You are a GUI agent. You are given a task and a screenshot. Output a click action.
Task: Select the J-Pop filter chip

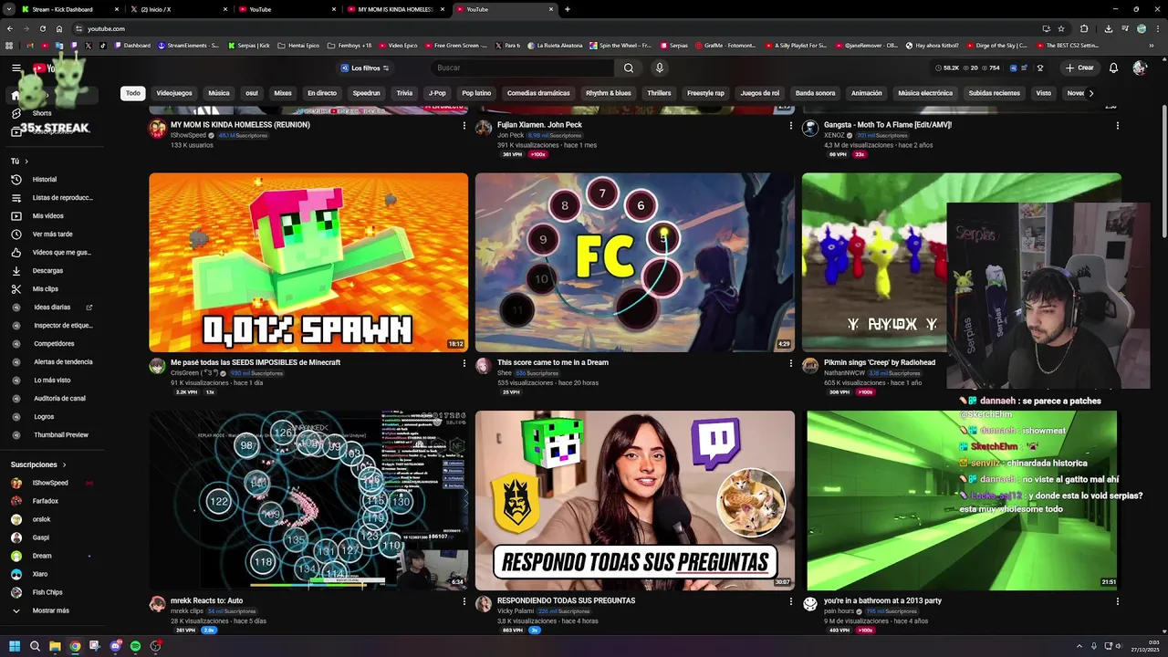437,93
